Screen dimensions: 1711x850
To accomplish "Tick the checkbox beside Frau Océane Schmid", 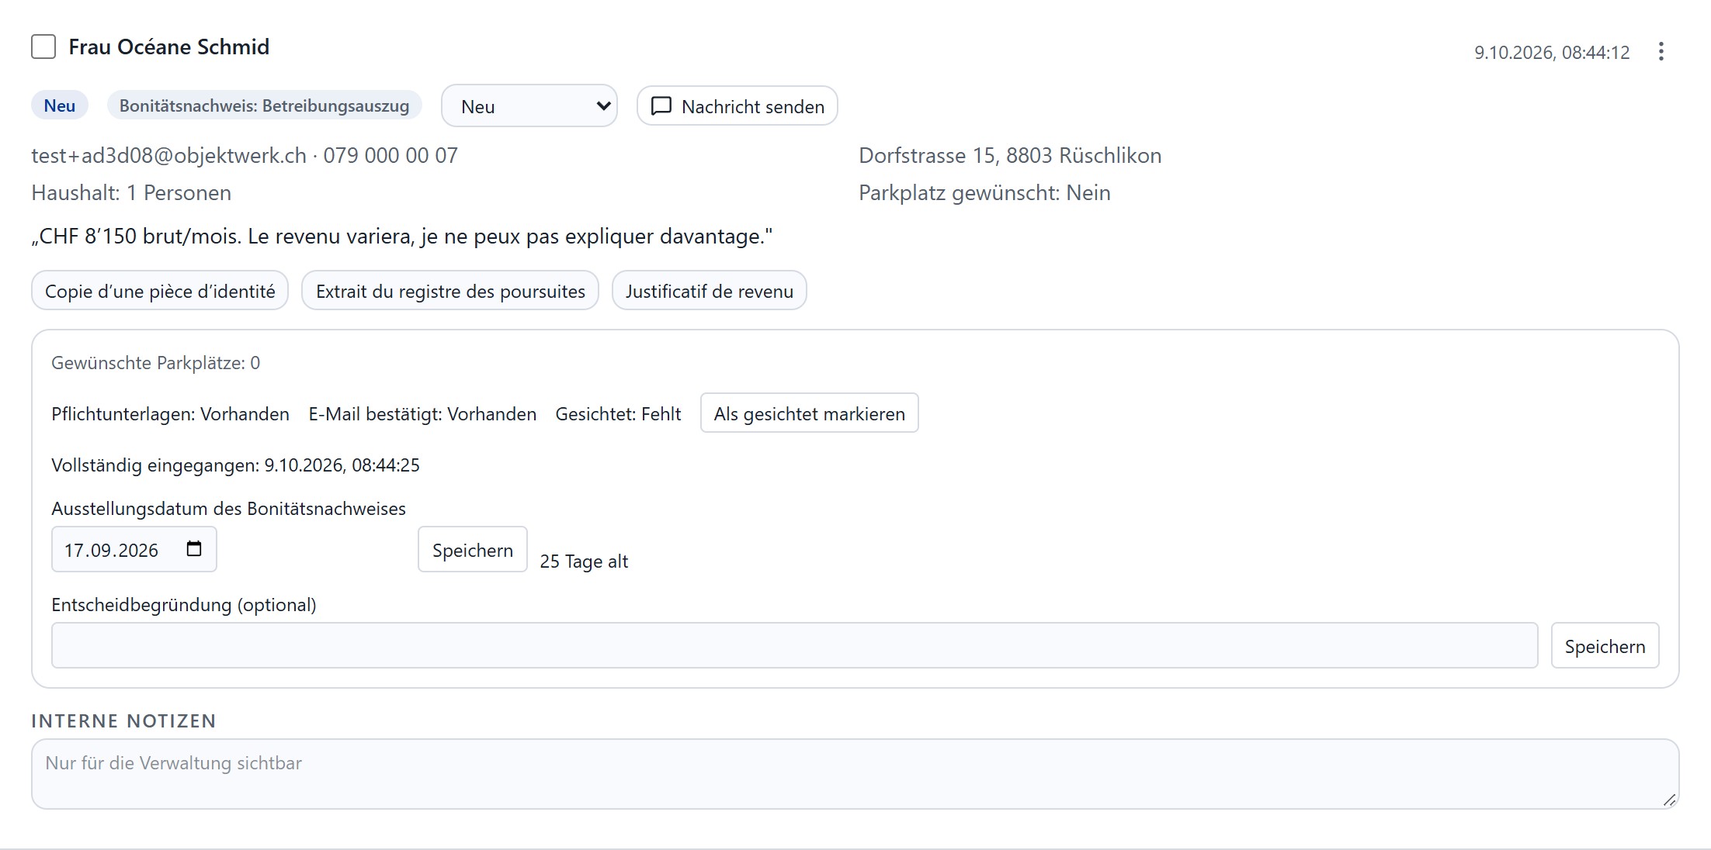I will pos(43,47).
